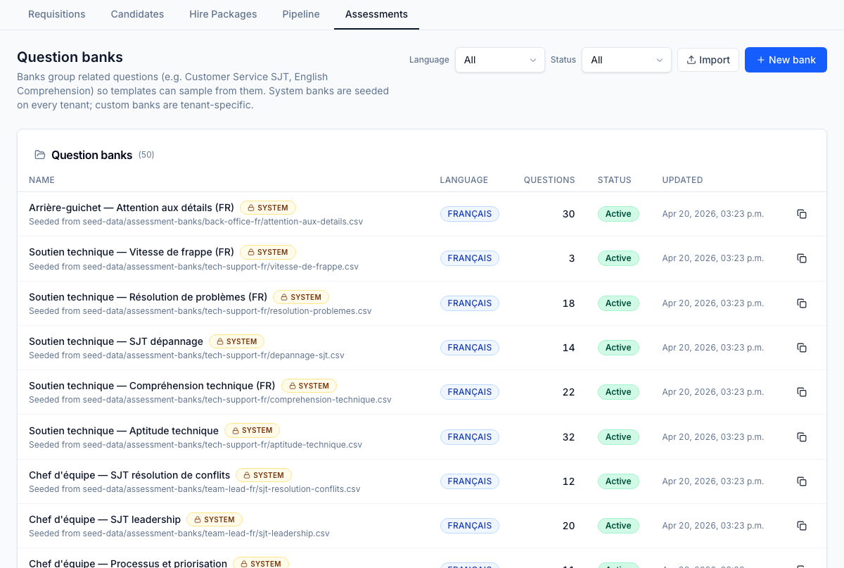Click the folder icon beside Question banks
Screen dimensions: 844x568
pyautogui.click(x=40, y=155)
